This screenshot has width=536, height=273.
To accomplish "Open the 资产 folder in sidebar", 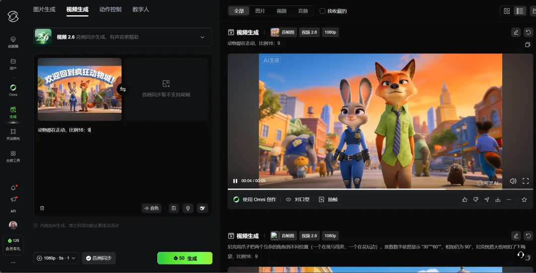I will click(13, 64).
